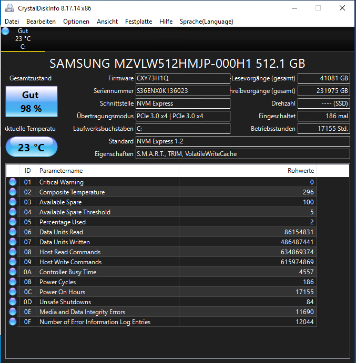Click the CrystalDiskInfo app icon in title bar
The width and height of the screenshot is (356, 363).
(x=9, y=8)
